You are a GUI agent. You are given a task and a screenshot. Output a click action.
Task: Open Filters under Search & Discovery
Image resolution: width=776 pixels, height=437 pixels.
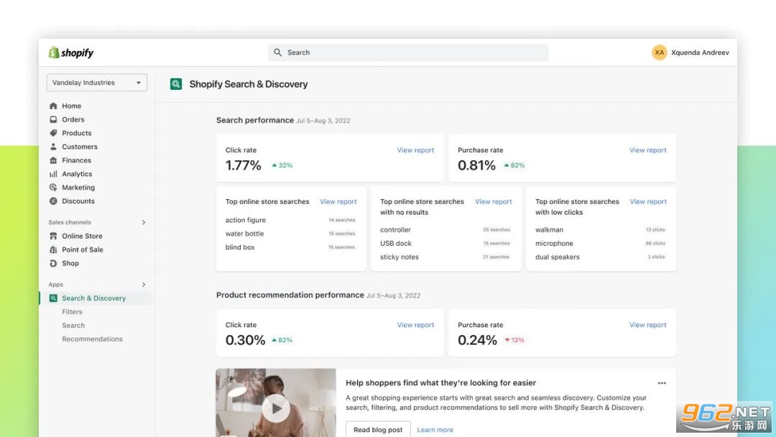(72, 312)
